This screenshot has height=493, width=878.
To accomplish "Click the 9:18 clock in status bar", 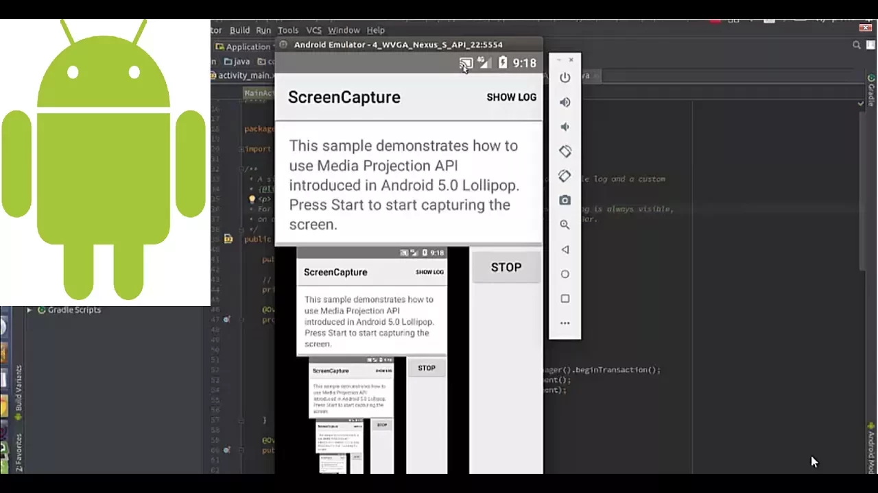I will pos(525,63).
